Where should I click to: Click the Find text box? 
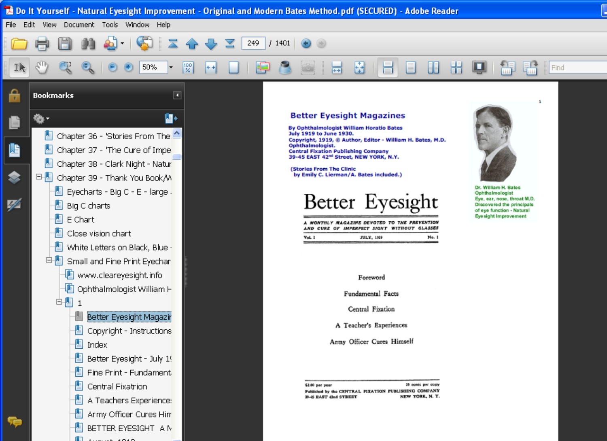(x=578, y=68)
